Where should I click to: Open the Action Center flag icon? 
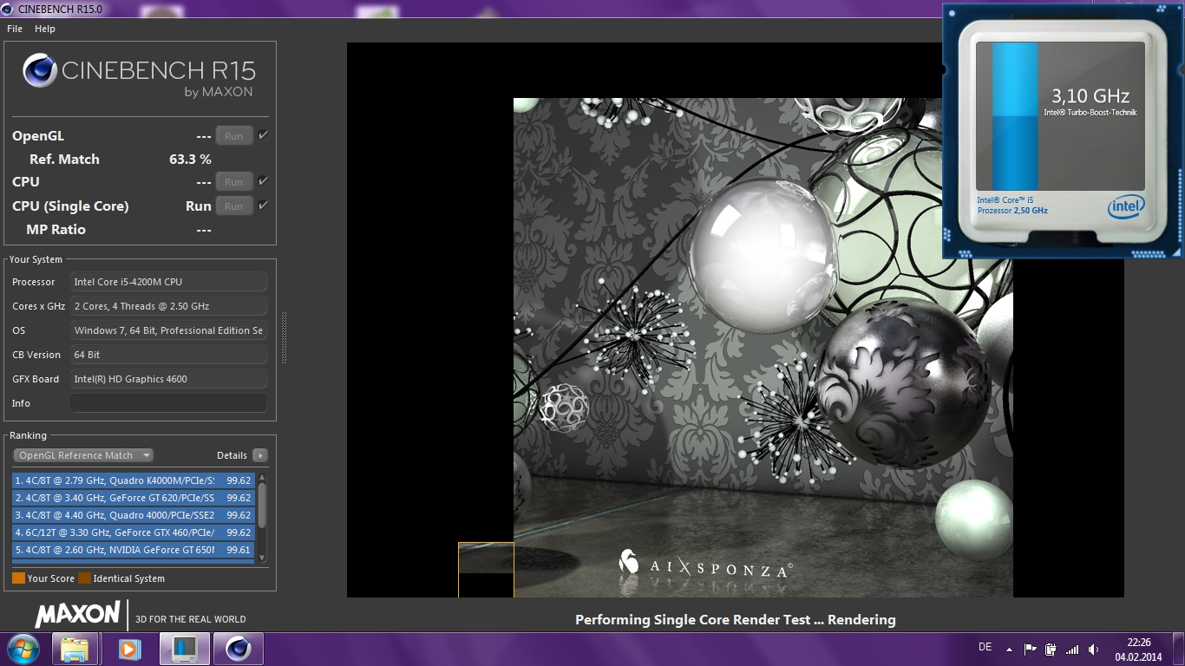pyautogui.click(x=1031, y=649)
